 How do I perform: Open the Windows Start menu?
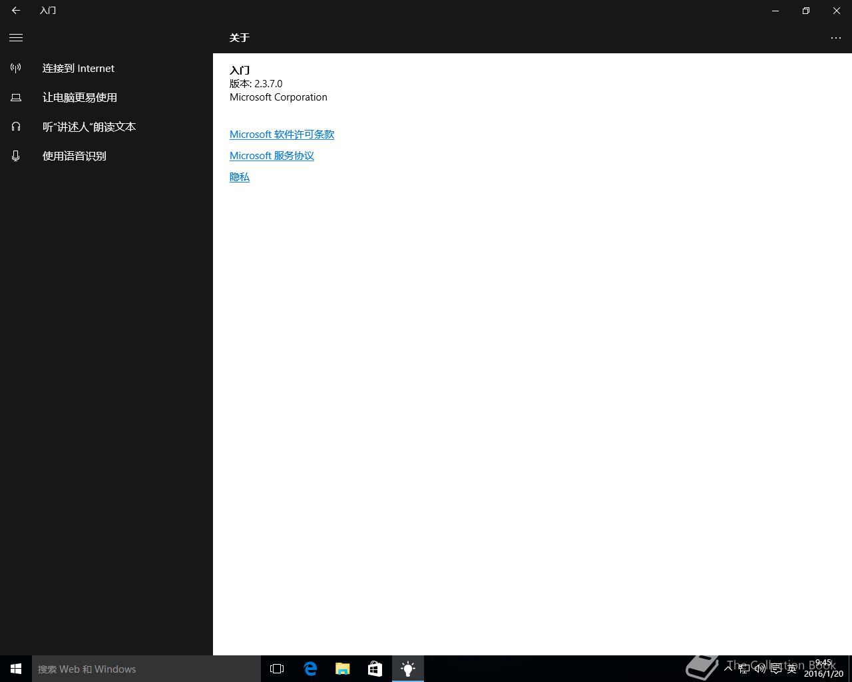pyautogui.click(x=16, y=669)
